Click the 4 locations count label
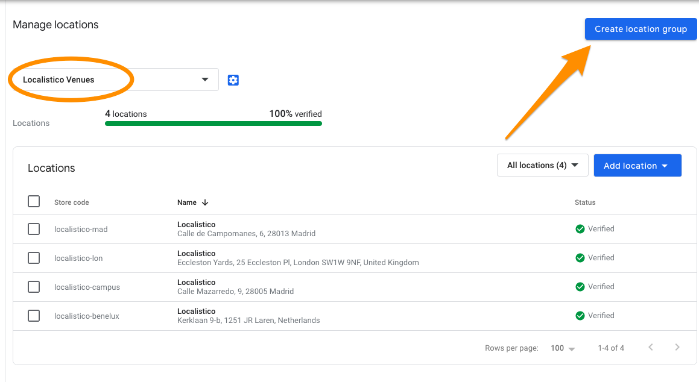This screenshot has width=699, height=382. point(125,114)
